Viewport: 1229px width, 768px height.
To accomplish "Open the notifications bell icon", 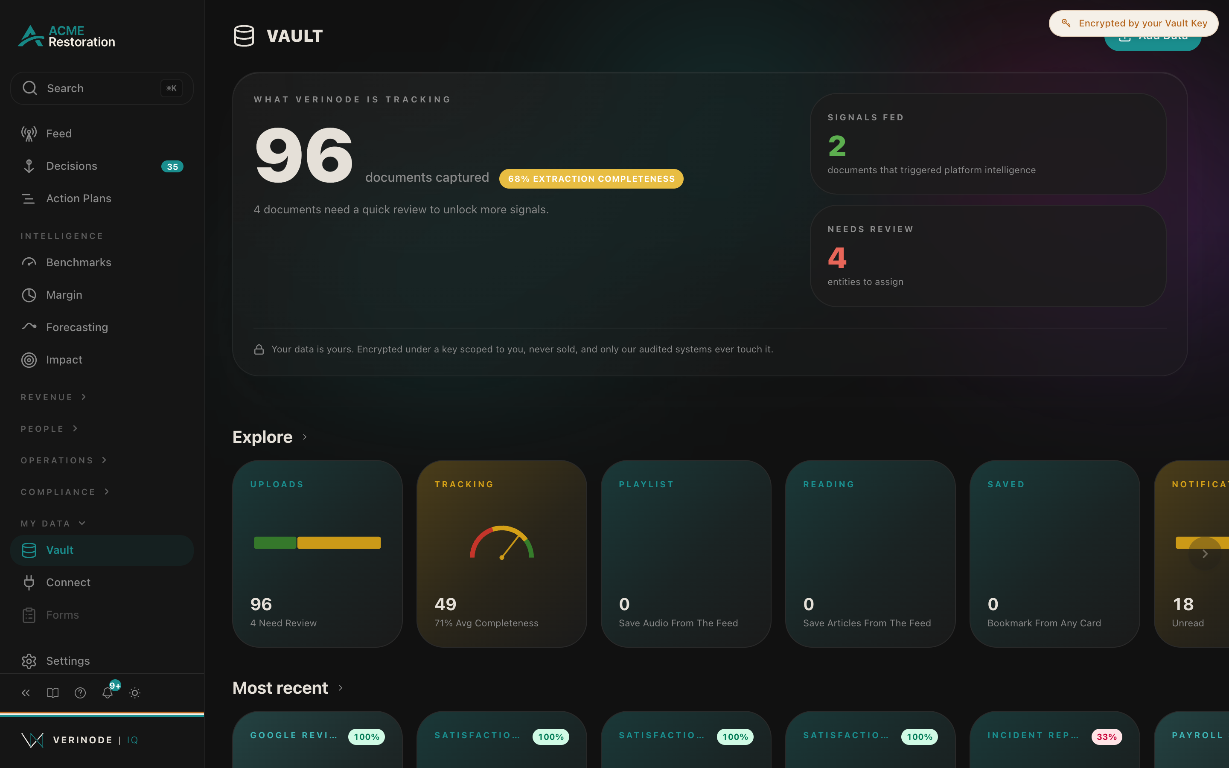I will [x=107, y=692].
